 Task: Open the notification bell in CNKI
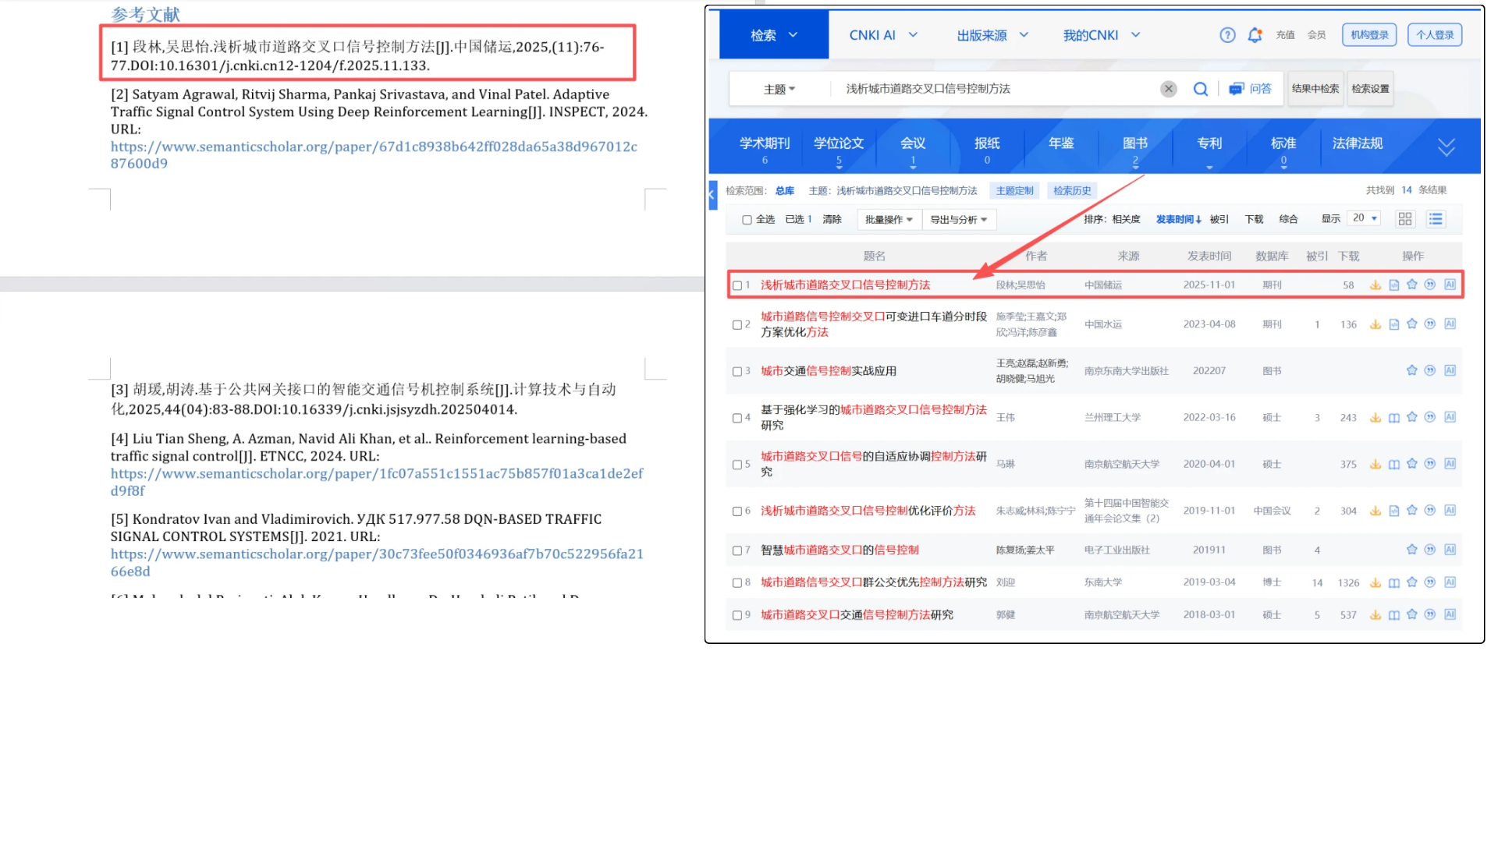pyautogui.click(x=1255, y=35)
